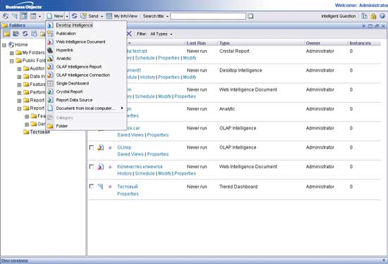Click the Тестовый dashboard type icon

(x=100, y=187)
